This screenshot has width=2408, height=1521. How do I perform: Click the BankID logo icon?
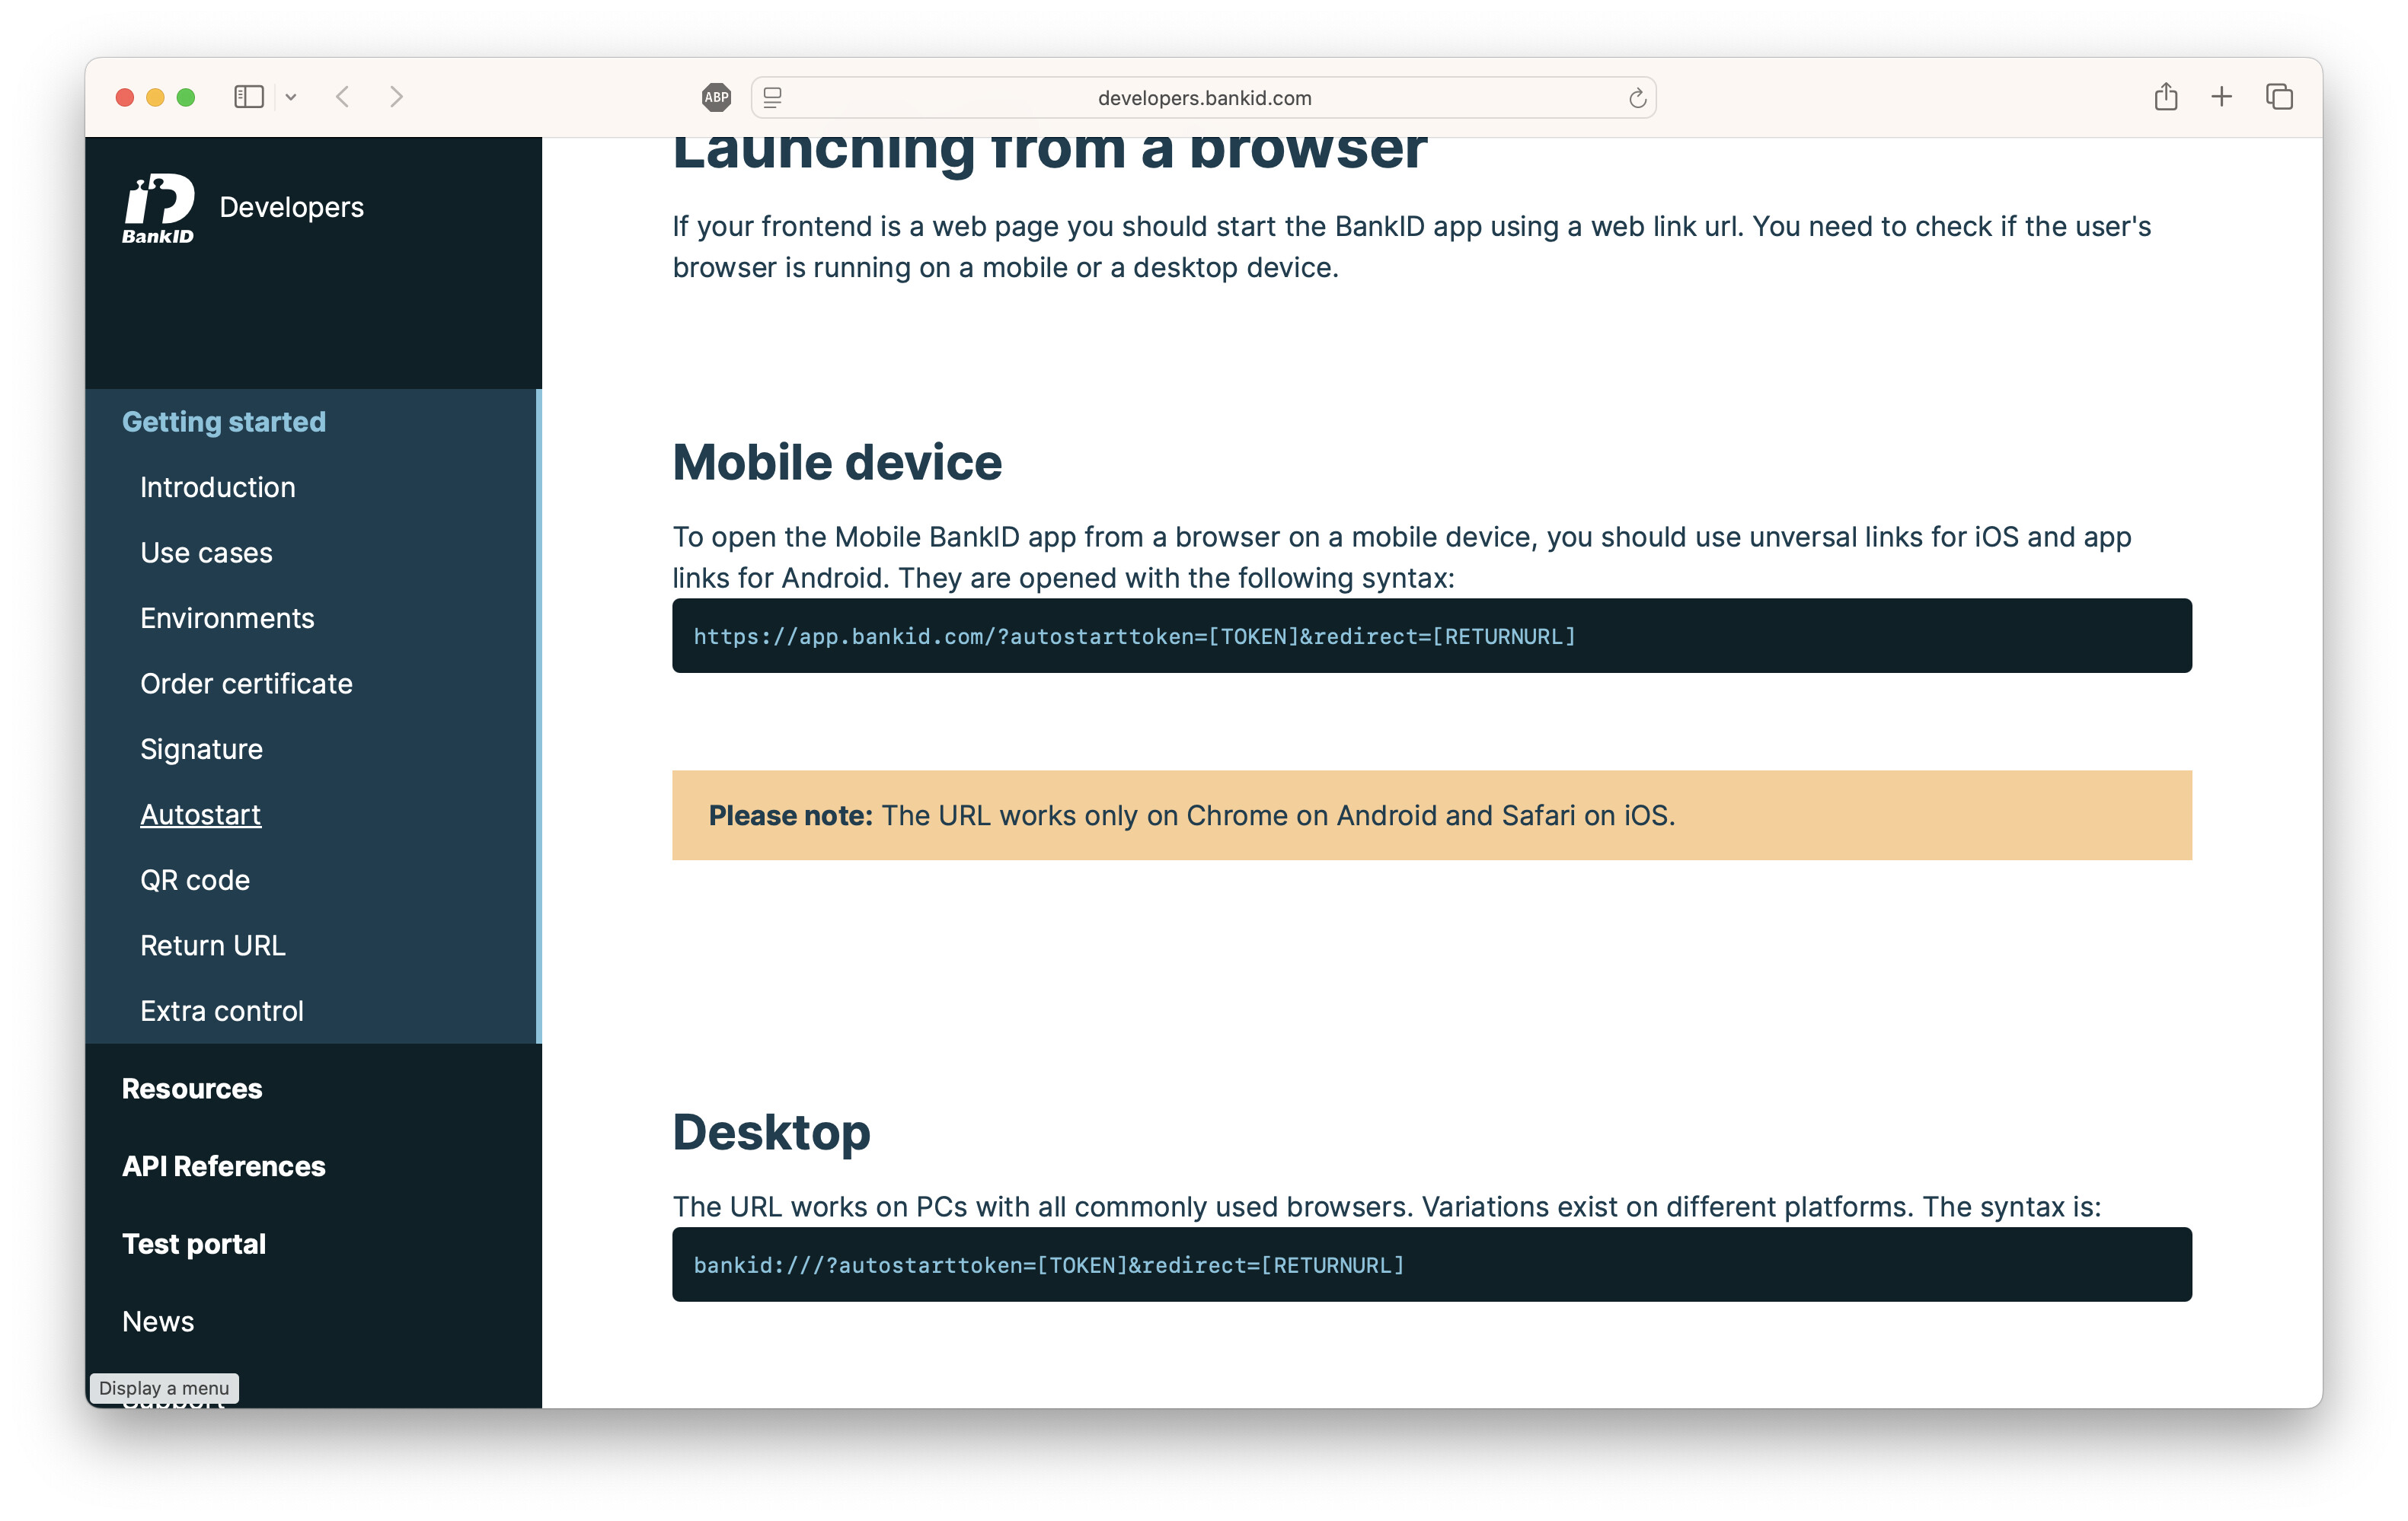pos(158,208)
